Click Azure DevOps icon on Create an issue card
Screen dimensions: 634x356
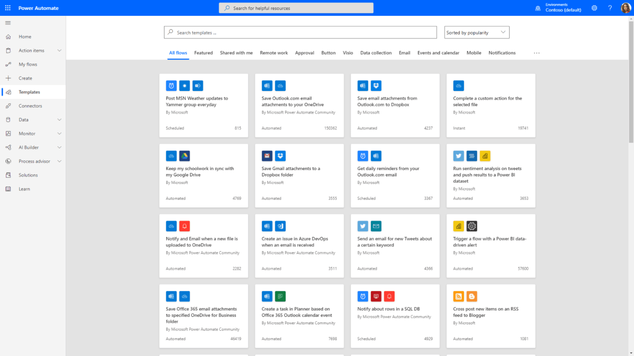point(280,226)
